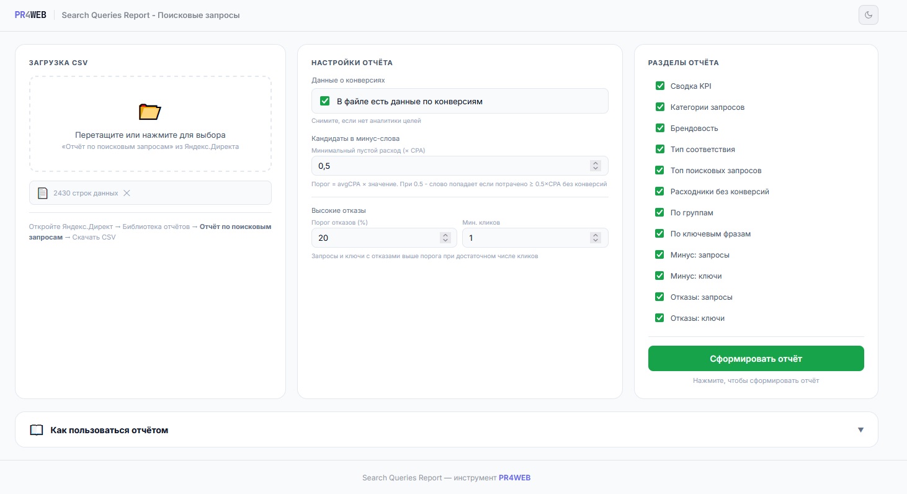Click the НАСТРОЙКИ ОТЧЁТА heading
Screen dimensions: 907x494
(x=352, y=63)
